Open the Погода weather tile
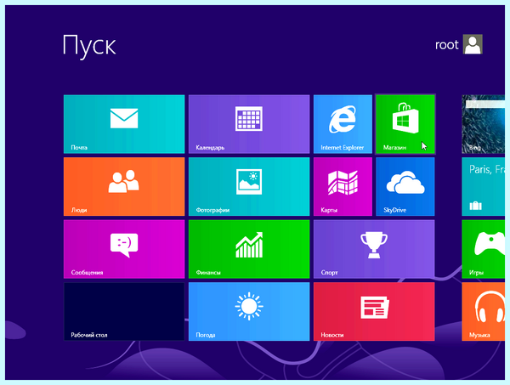The height and width of the screenshot is (385, 510). (249, 312)
